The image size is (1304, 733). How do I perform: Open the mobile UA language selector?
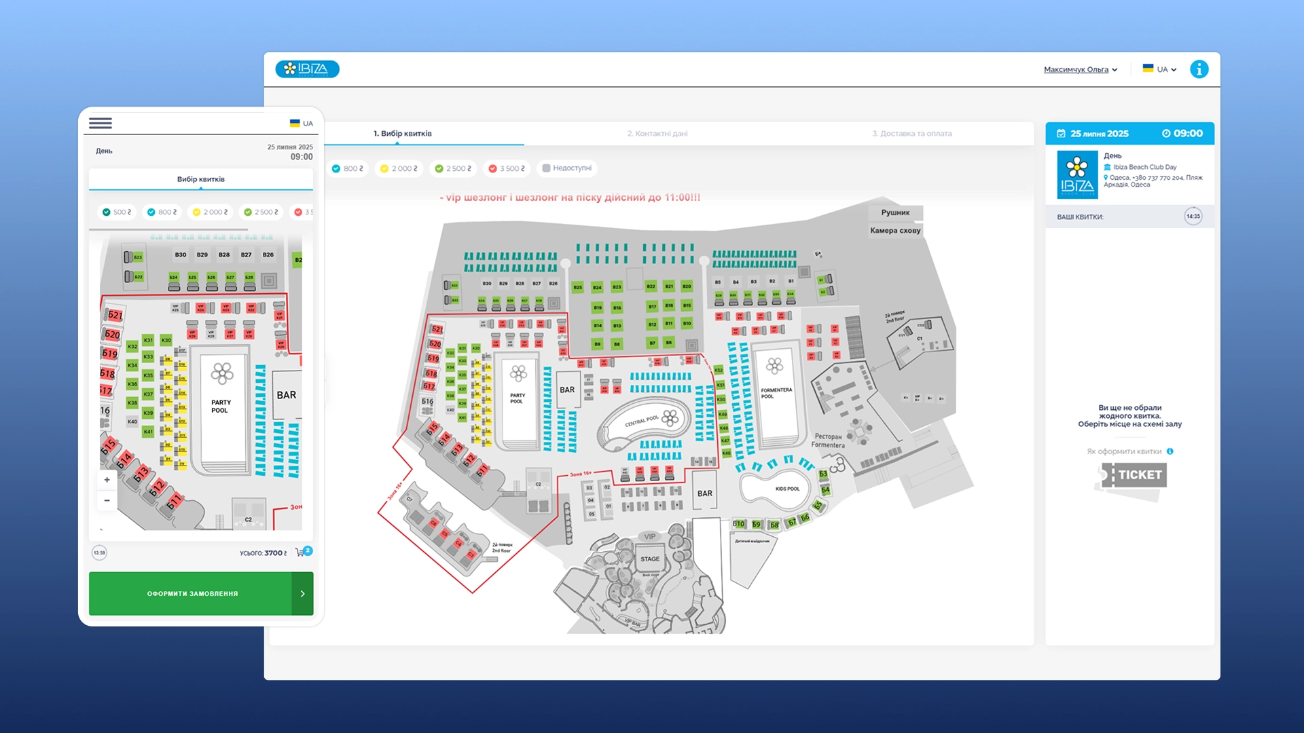(302, 124)
